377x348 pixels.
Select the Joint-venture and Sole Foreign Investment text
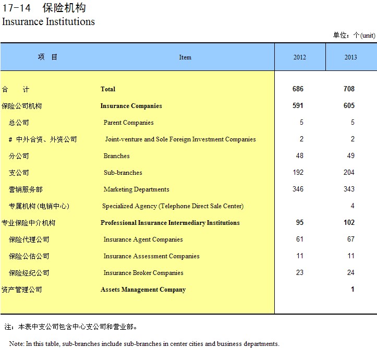click(x=180, y=139)
